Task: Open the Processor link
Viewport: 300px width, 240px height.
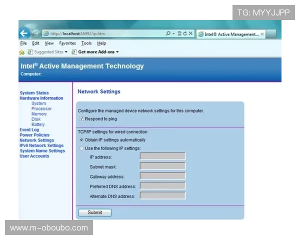Action: coord(41,108)
